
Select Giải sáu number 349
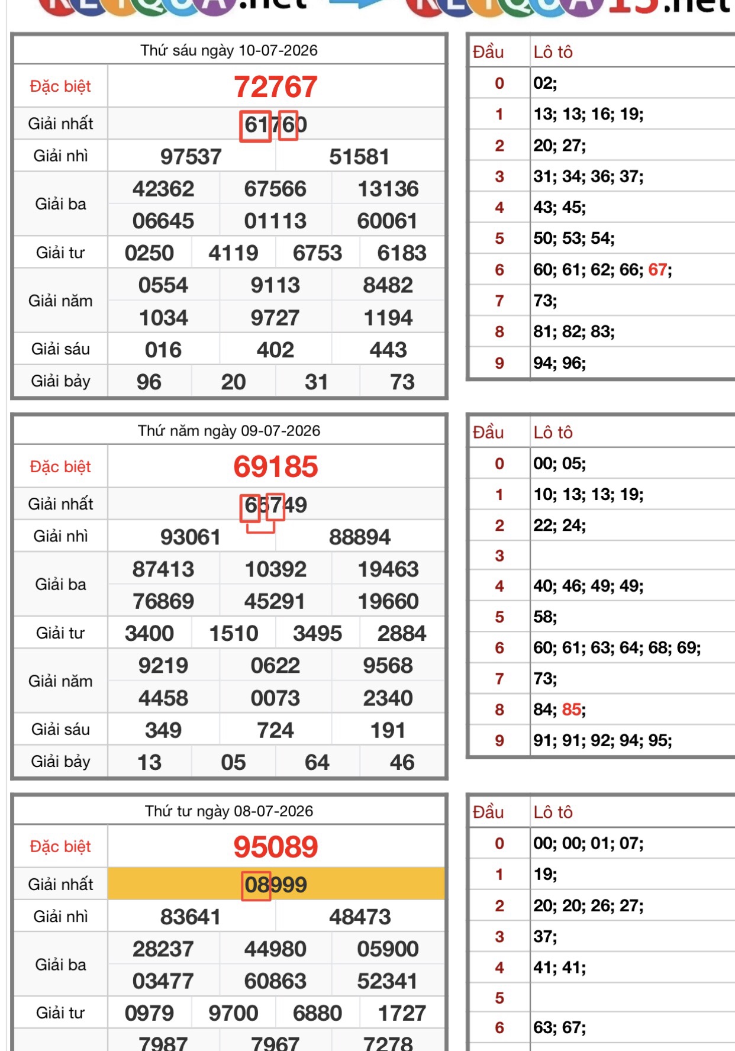163,730
